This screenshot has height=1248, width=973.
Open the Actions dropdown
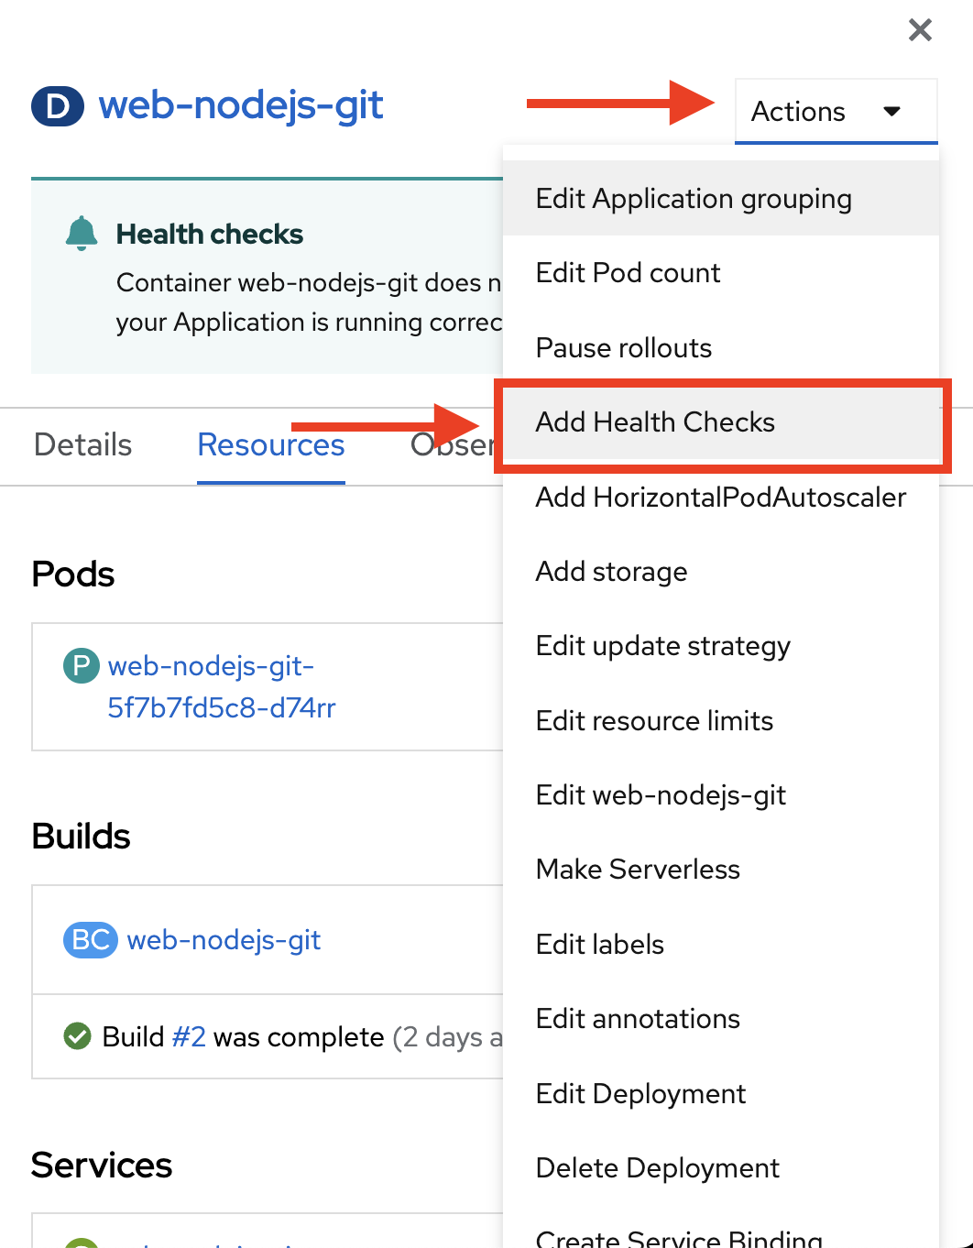pos(798,111)
